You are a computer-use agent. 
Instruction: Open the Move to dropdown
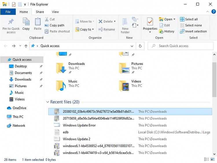click(x=85, y=22)
